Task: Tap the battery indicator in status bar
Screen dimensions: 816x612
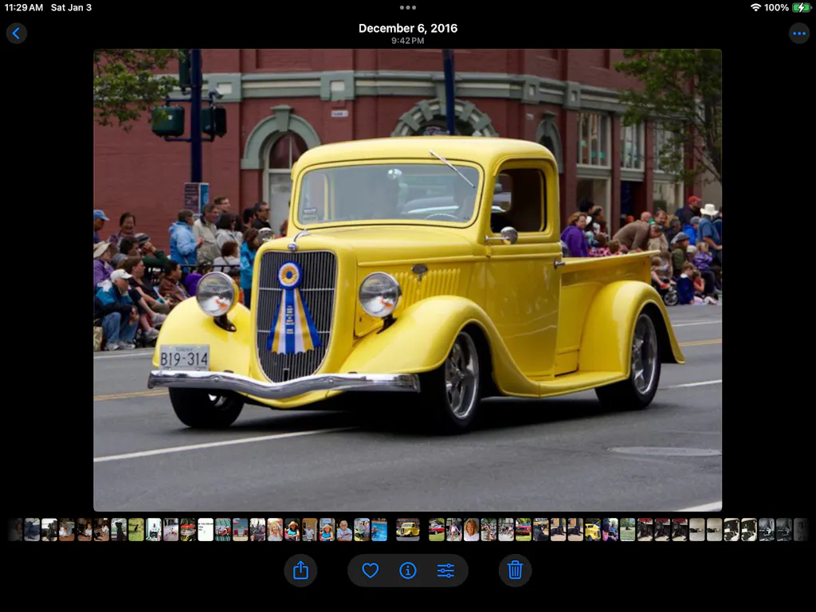Action: 802,7
